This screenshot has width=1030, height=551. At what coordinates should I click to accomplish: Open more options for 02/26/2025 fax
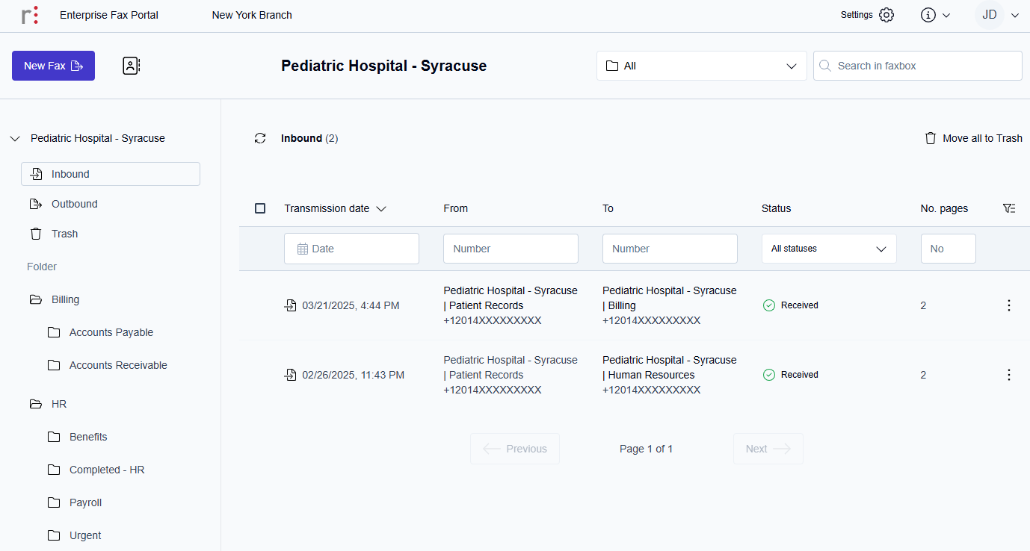coord(1009,375)
